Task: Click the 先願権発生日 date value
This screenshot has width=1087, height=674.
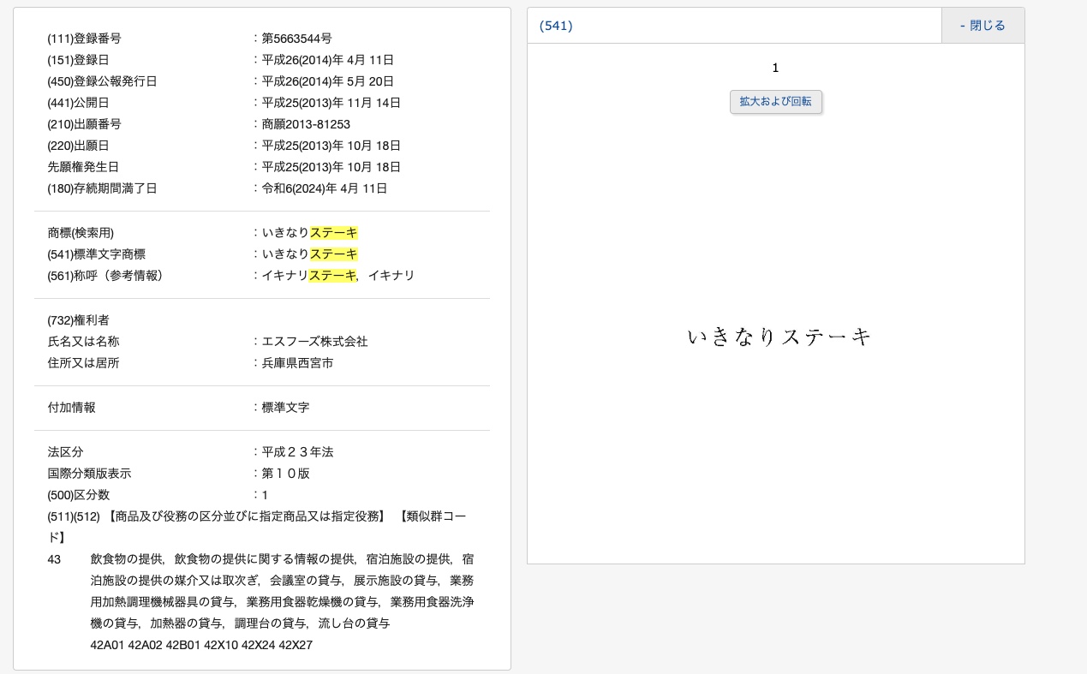Action: tap(331, 167)
